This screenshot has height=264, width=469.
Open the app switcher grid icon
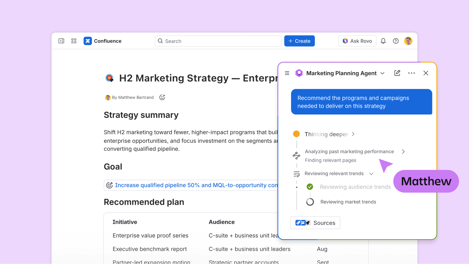click(74, 41)
